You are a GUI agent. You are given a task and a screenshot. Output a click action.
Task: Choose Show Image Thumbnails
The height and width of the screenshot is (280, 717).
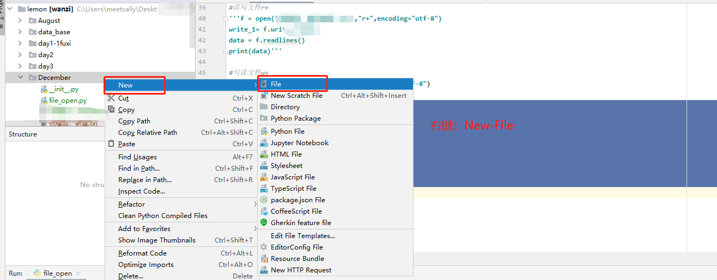(x=181, y=240)
